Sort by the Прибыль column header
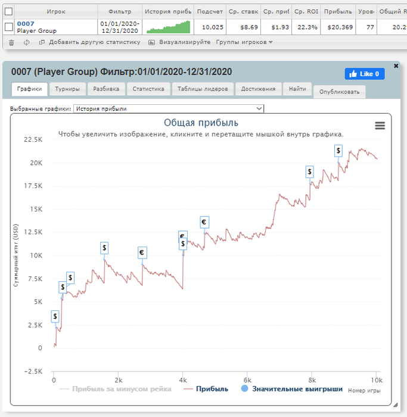407x417 pixels. tap(338, 11)
